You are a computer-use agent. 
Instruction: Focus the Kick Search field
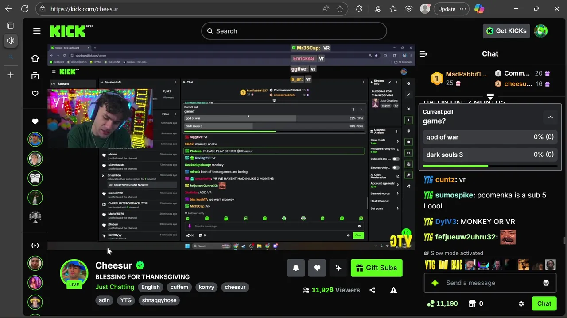(x=294, y=31)
